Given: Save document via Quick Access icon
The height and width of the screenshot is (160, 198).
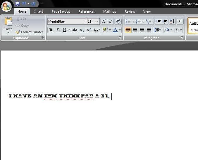Looking at the screenshot, I should click(x=17, y=4).
